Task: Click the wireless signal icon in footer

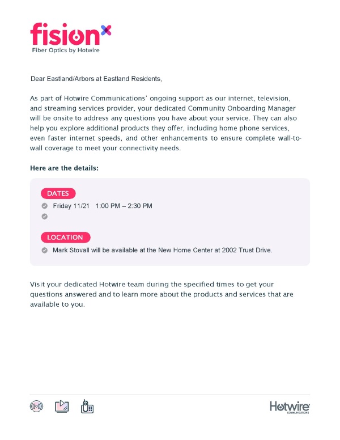Action: (x=36, y=406)
